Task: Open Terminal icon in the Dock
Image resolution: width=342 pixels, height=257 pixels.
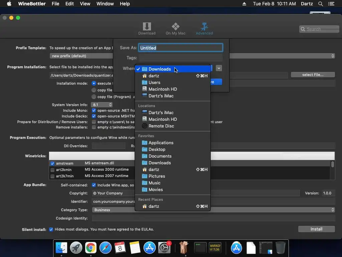Action: (x=200, y=248)
